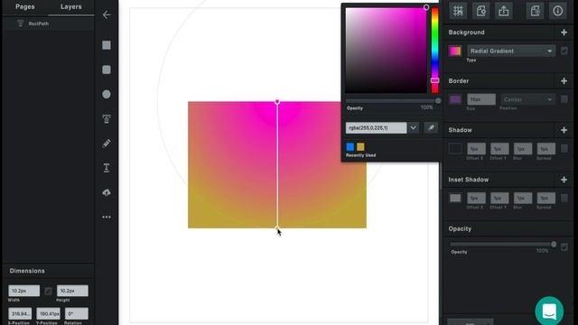The image size is (578, 325).
Task: Select the ellipse shape tool
Action: pyautogui.click(x=107, y=94)
